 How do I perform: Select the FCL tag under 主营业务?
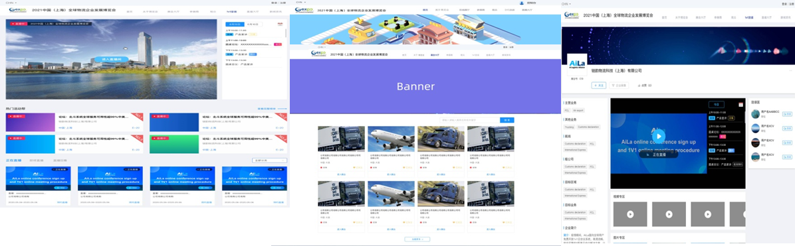pyautogui.click(x=567, y=110)
